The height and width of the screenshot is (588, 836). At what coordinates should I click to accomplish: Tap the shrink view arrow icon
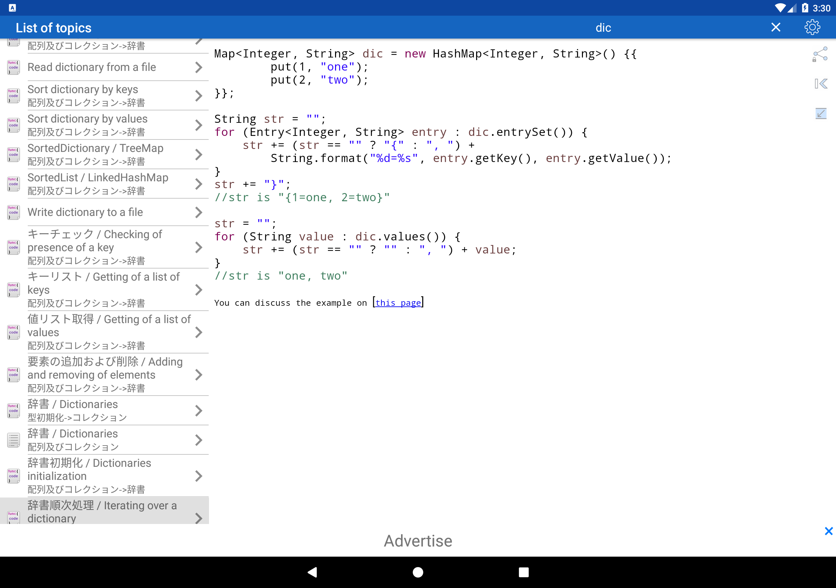pos(821,114)
